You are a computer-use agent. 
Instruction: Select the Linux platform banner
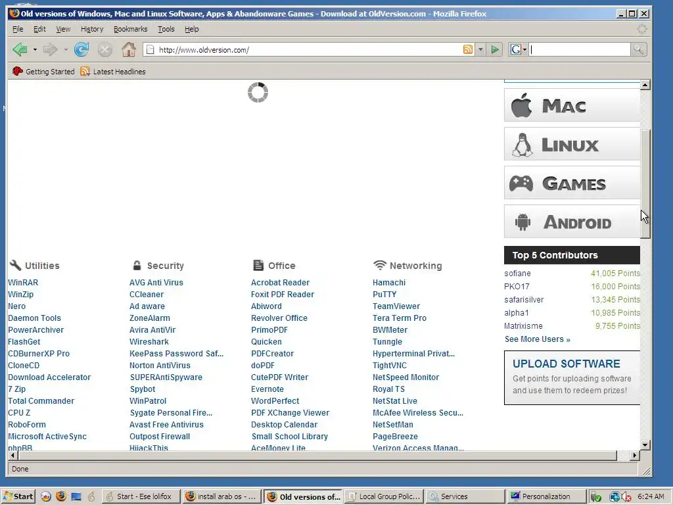[x=572, y=144]
